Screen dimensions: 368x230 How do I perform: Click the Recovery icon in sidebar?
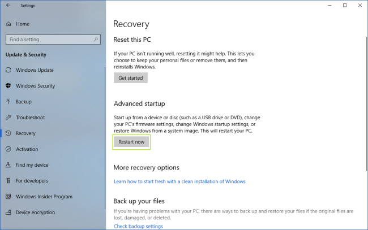tap(8, 133)
